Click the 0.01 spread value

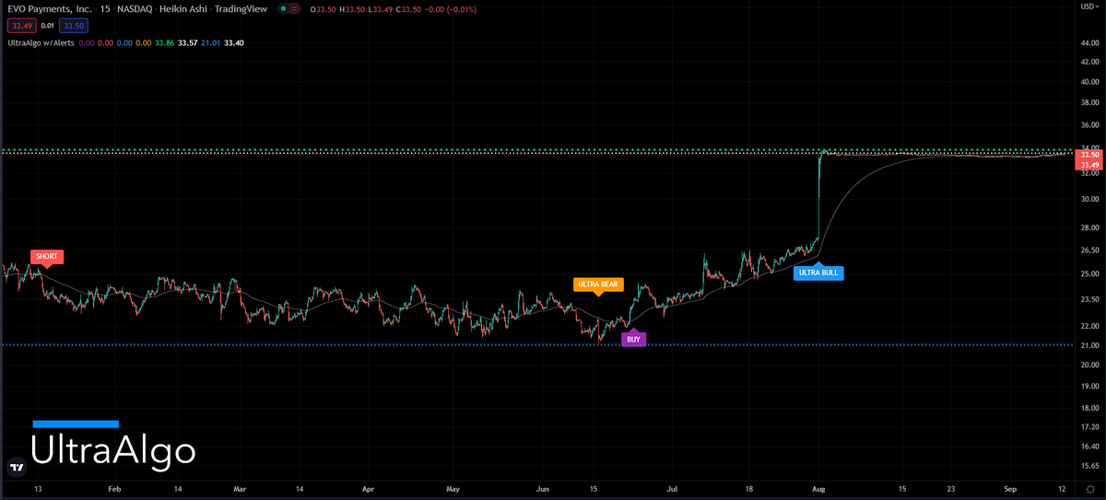(46, 26)
